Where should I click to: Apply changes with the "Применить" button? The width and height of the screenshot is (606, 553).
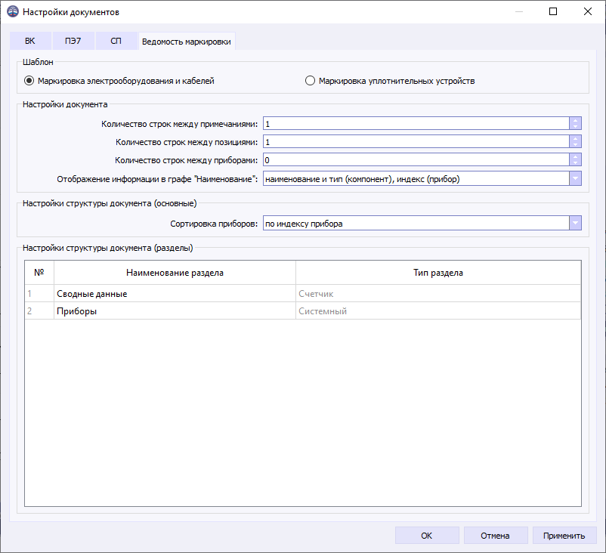pos(565,535)
